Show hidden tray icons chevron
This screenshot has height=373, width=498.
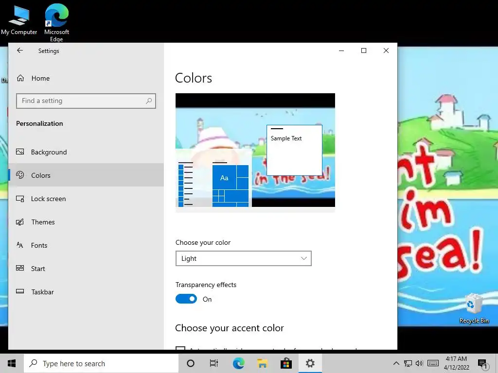[x=396, y=363]
